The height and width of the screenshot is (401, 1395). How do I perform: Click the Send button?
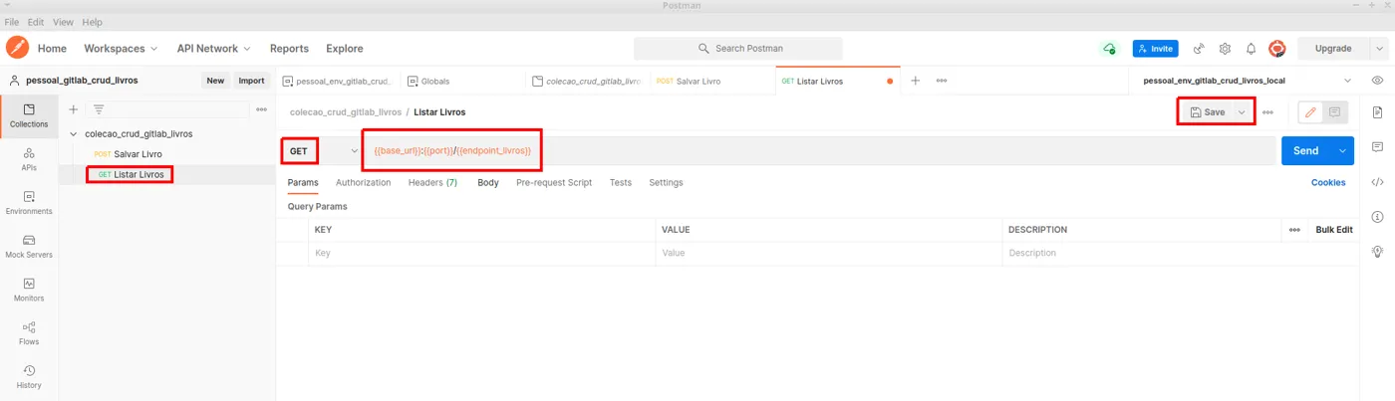point(1306,151)
